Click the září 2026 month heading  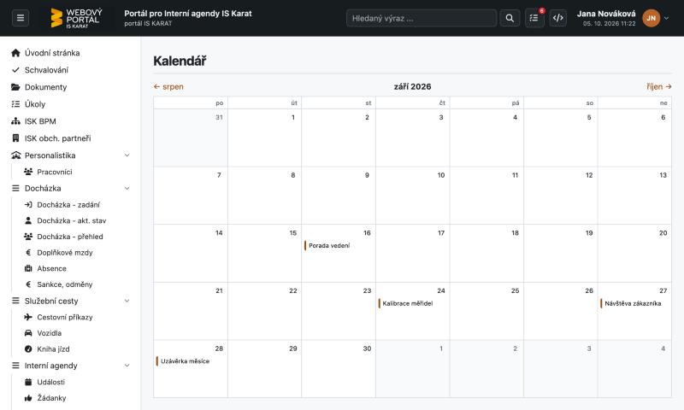coord(412,87)
